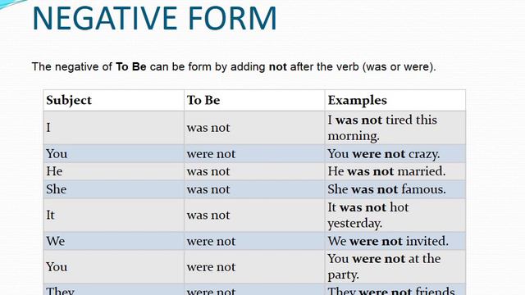
Task: Click the subject cell 'I'
Action: 113,128
